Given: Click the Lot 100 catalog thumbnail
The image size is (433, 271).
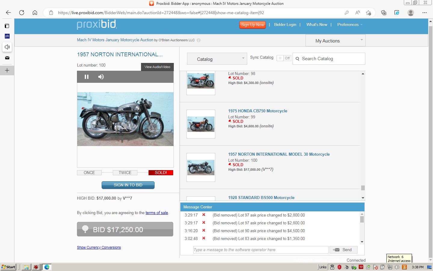Looking at the screenshot, I should point(201,167).
